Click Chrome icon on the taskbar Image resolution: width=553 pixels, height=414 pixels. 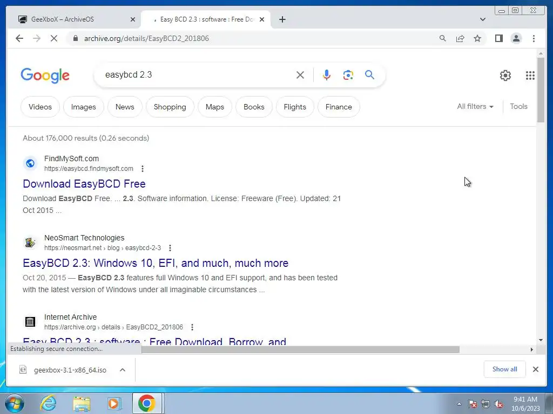147,403
